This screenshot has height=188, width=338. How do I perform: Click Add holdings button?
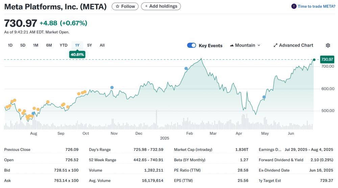161,6
